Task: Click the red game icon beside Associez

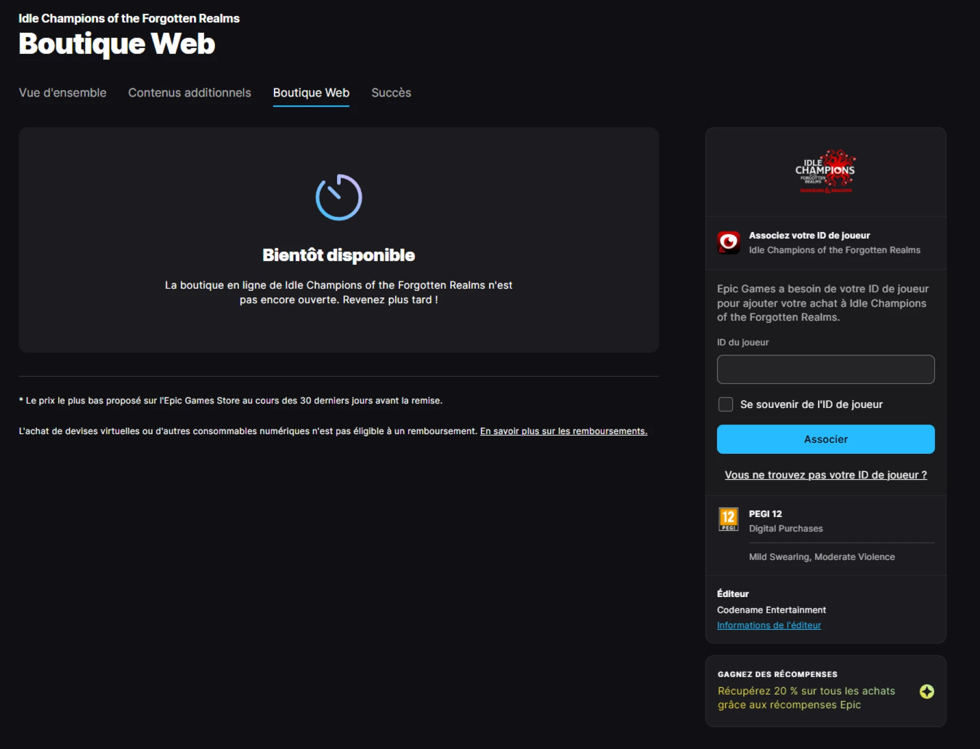Action: point(728,242)
